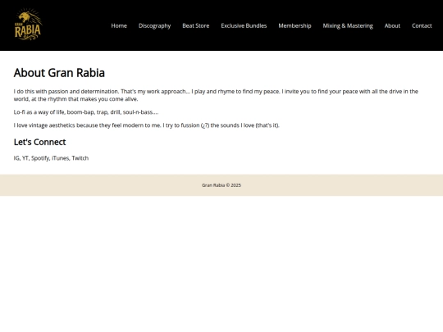Screen dimensions: 443x332
Task: Open the Home menu item
Action: [x=119, y=25]
